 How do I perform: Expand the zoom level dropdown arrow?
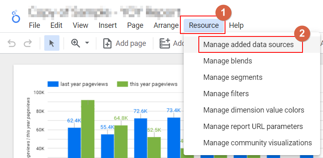87,43
